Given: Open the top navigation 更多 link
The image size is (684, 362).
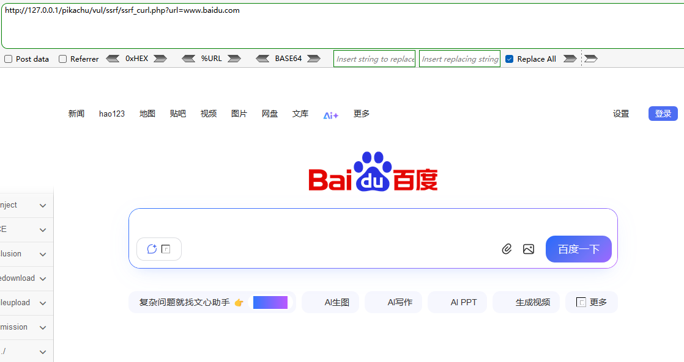Looking at the screenshot, I should pyautogui.click(x=361, y=114).
